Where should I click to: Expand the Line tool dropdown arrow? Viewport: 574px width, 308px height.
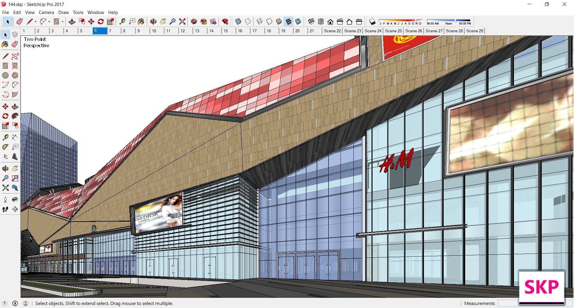coord(36,22)
